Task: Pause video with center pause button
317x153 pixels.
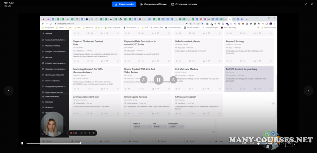Action: (158, 80)
